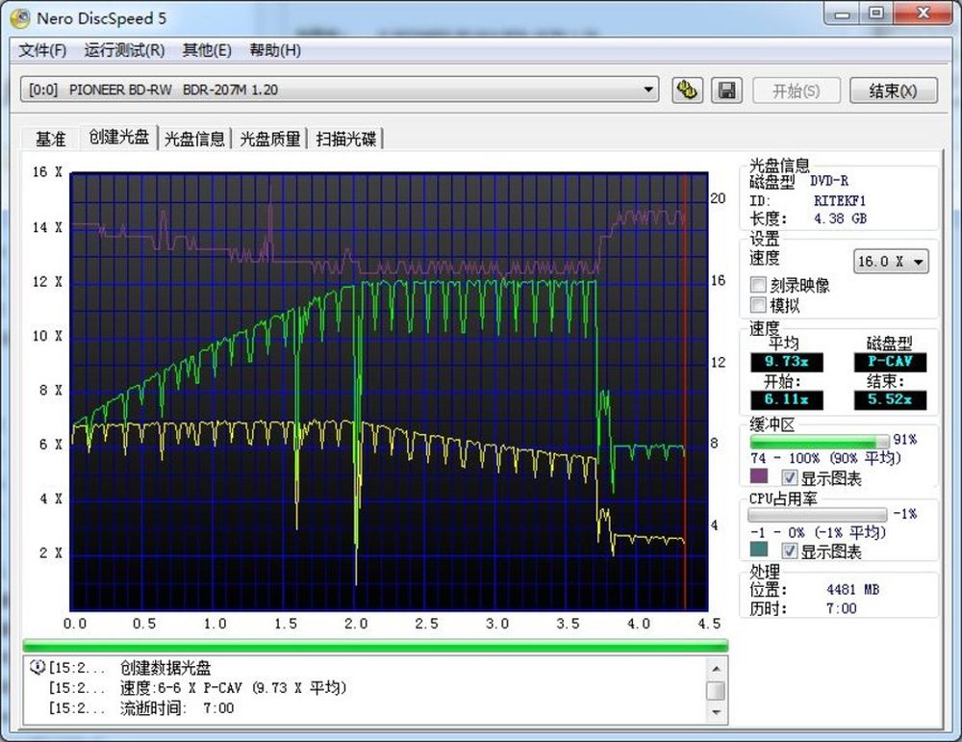Image resolution: width=962 pixels, height=742 pixels.
Task: Click log scrollbar up arrow
Action: pyautogui.click(x=716, y=668)
